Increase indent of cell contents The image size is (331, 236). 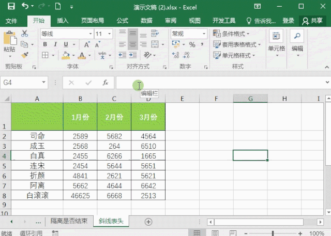[x=133, y=55]
